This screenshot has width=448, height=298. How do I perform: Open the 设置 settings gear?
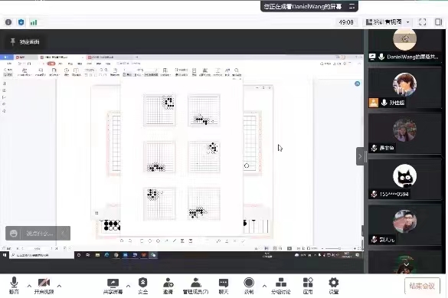333,286
